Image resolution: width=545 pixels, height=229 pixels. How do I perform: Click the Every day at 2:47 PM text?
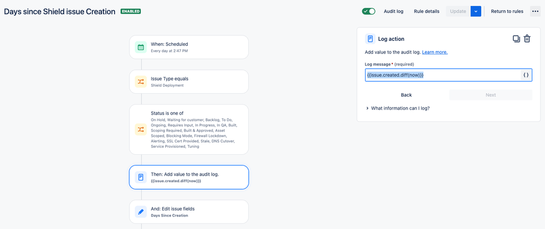[170, 51]
